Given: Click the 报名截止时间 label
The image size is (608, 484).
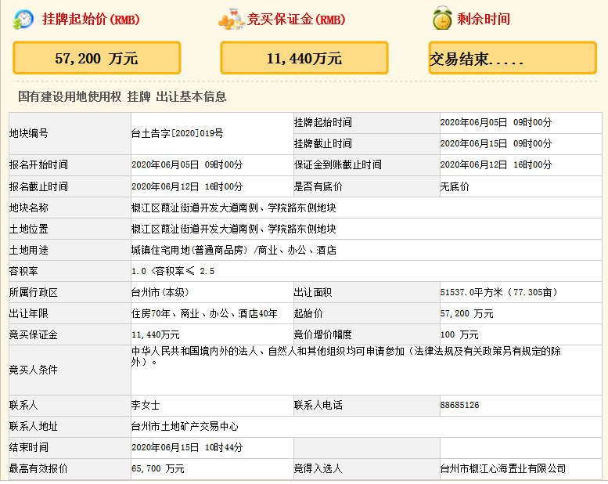Looking at the screenshot, I should pos(38,186).
